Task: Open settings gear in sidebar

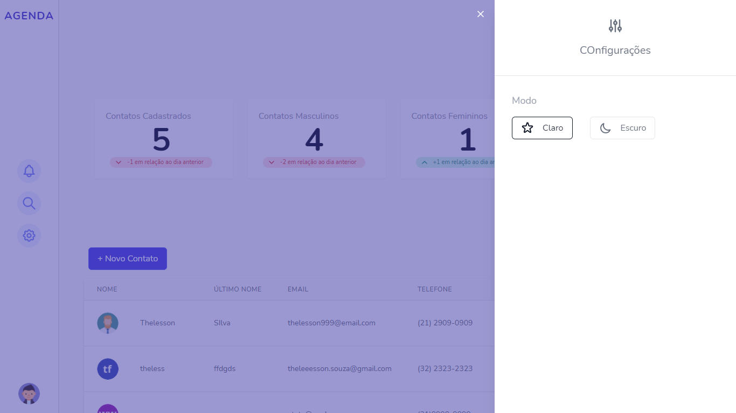Action: (x=29, y=236)
